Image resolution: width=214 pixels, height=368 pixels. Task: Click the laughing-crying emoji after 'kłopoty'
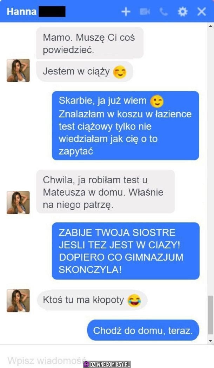(134, 301)
